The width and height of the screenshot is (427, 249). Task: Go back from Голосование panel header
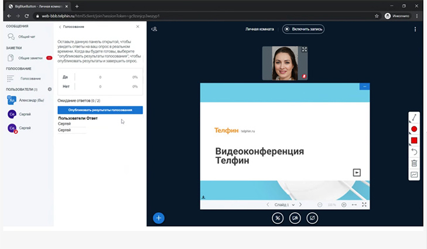click(x=71, y=27)
